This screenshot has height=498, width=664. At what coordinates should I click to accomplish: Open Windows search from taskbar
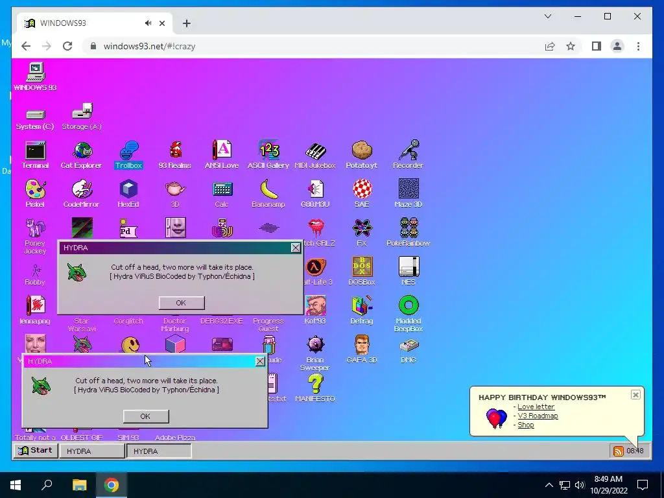pos(47,485)
